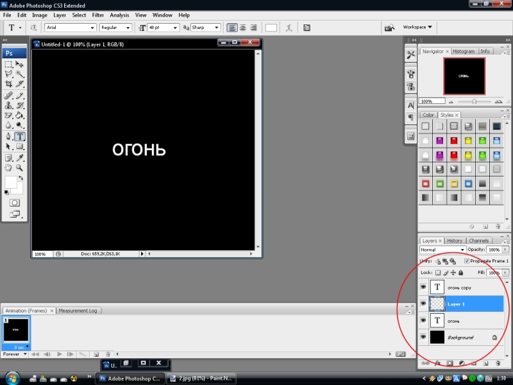The image size is (513, 385).
Task: Select the Horizontal Type tool in toolbox
Action: tap(20, 137)
